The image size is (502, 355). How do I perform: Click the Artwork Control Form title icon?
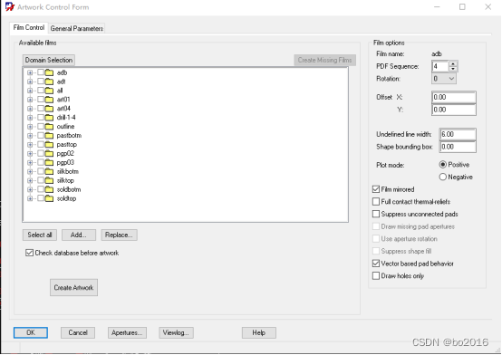point(10,6)
